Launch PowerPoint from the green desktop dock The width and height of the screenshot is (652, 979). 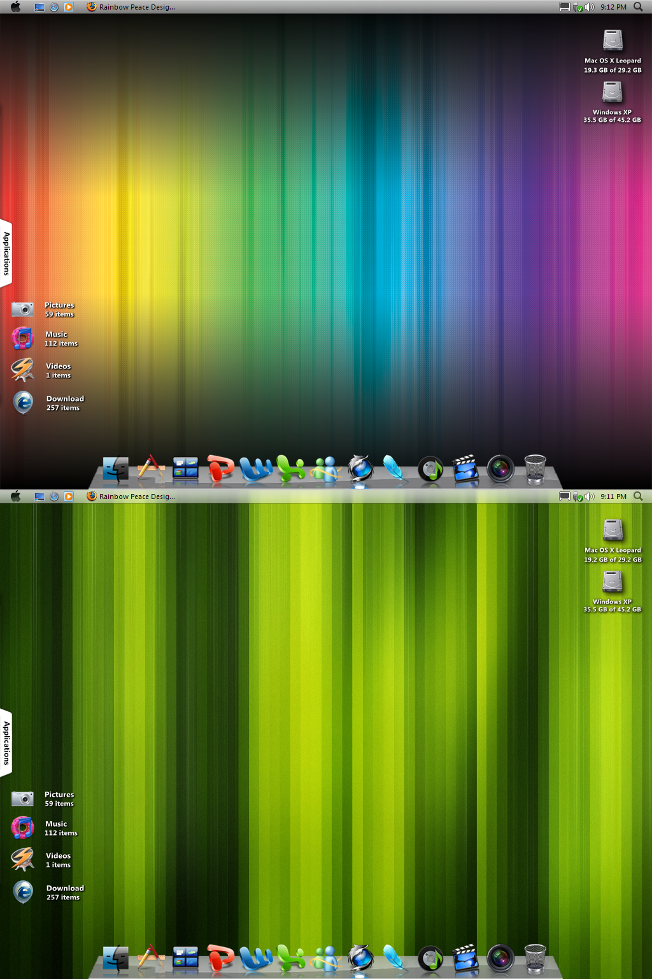coord(221,958)
